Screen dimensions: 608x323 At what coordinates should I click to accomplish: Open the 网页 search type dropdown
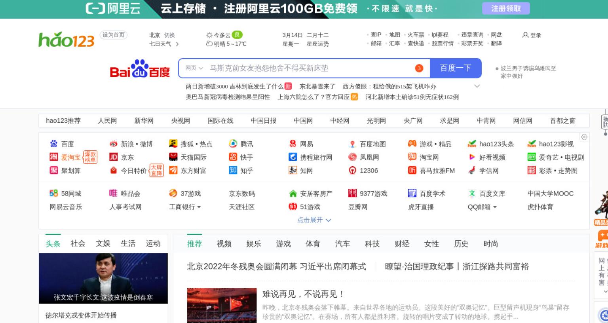tap(194, 68)
